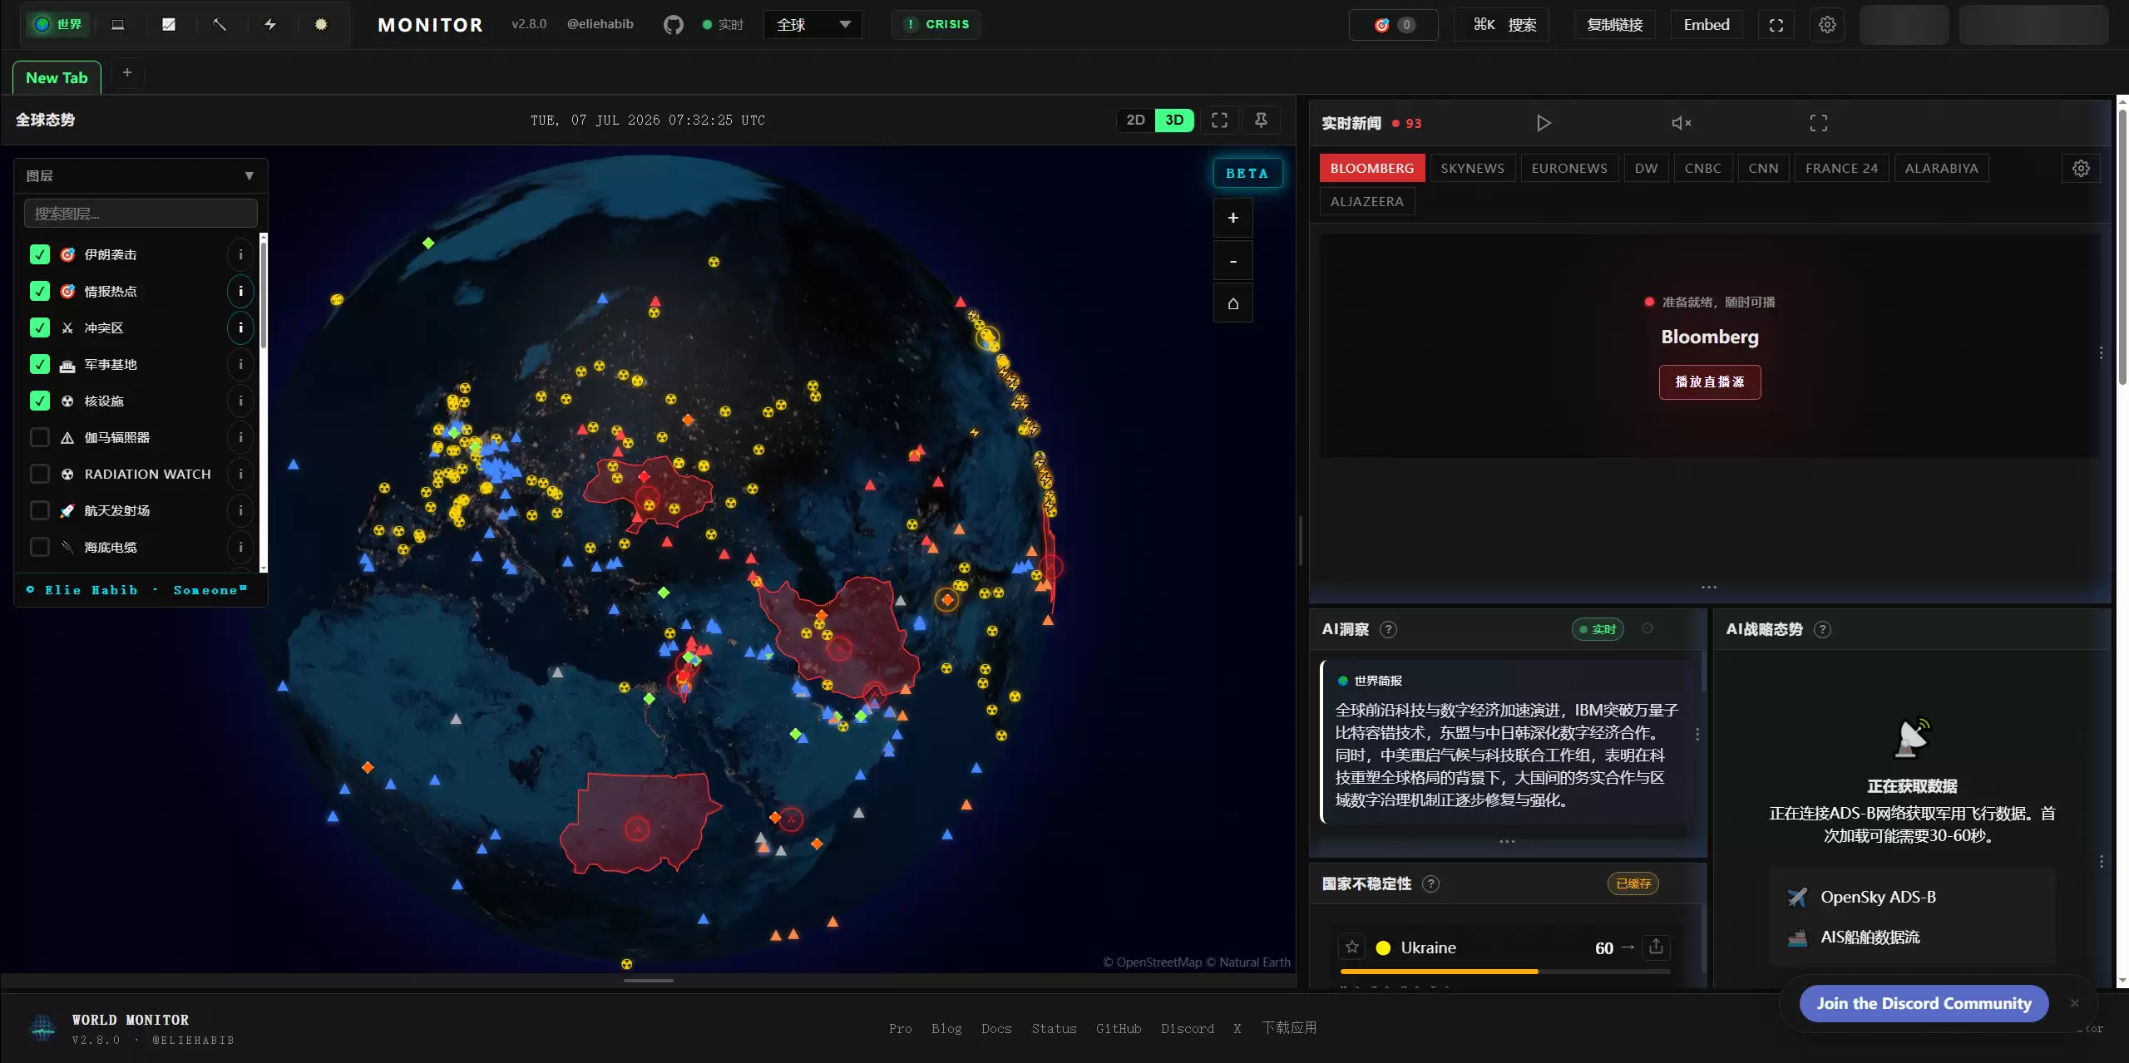Expand live news panel to fullscreen
The width and height of the screenshot is (2129, 1063).
(1819, 123)
